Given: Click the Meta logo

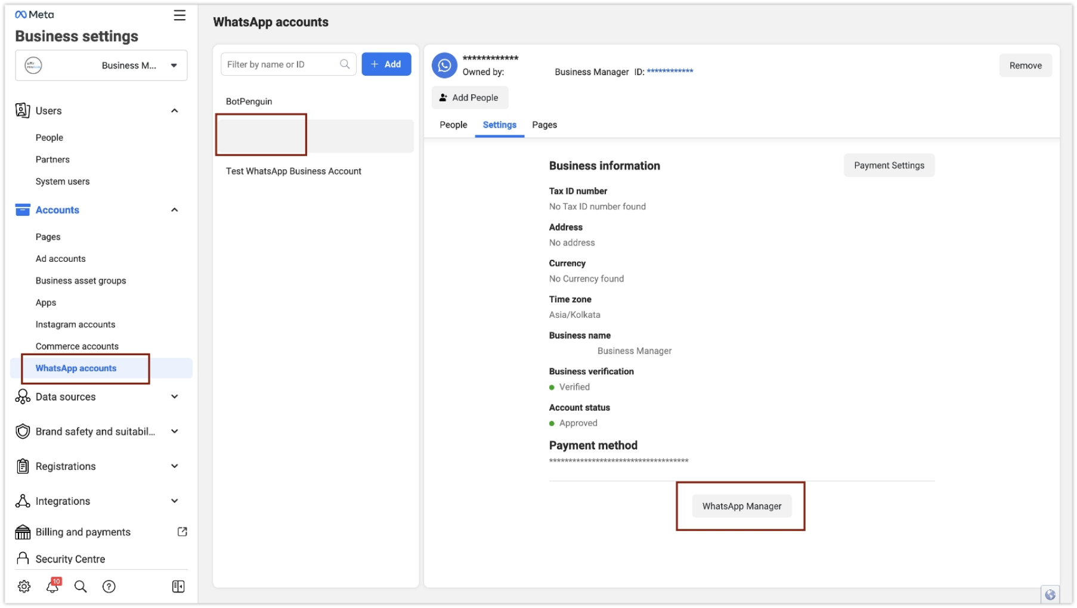Looking at the screenshot, I should [34, 14].
